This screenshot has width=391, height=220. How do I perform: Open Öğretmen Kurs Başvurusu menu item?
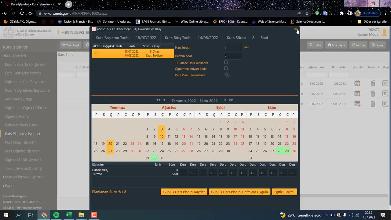coord(26,82)
